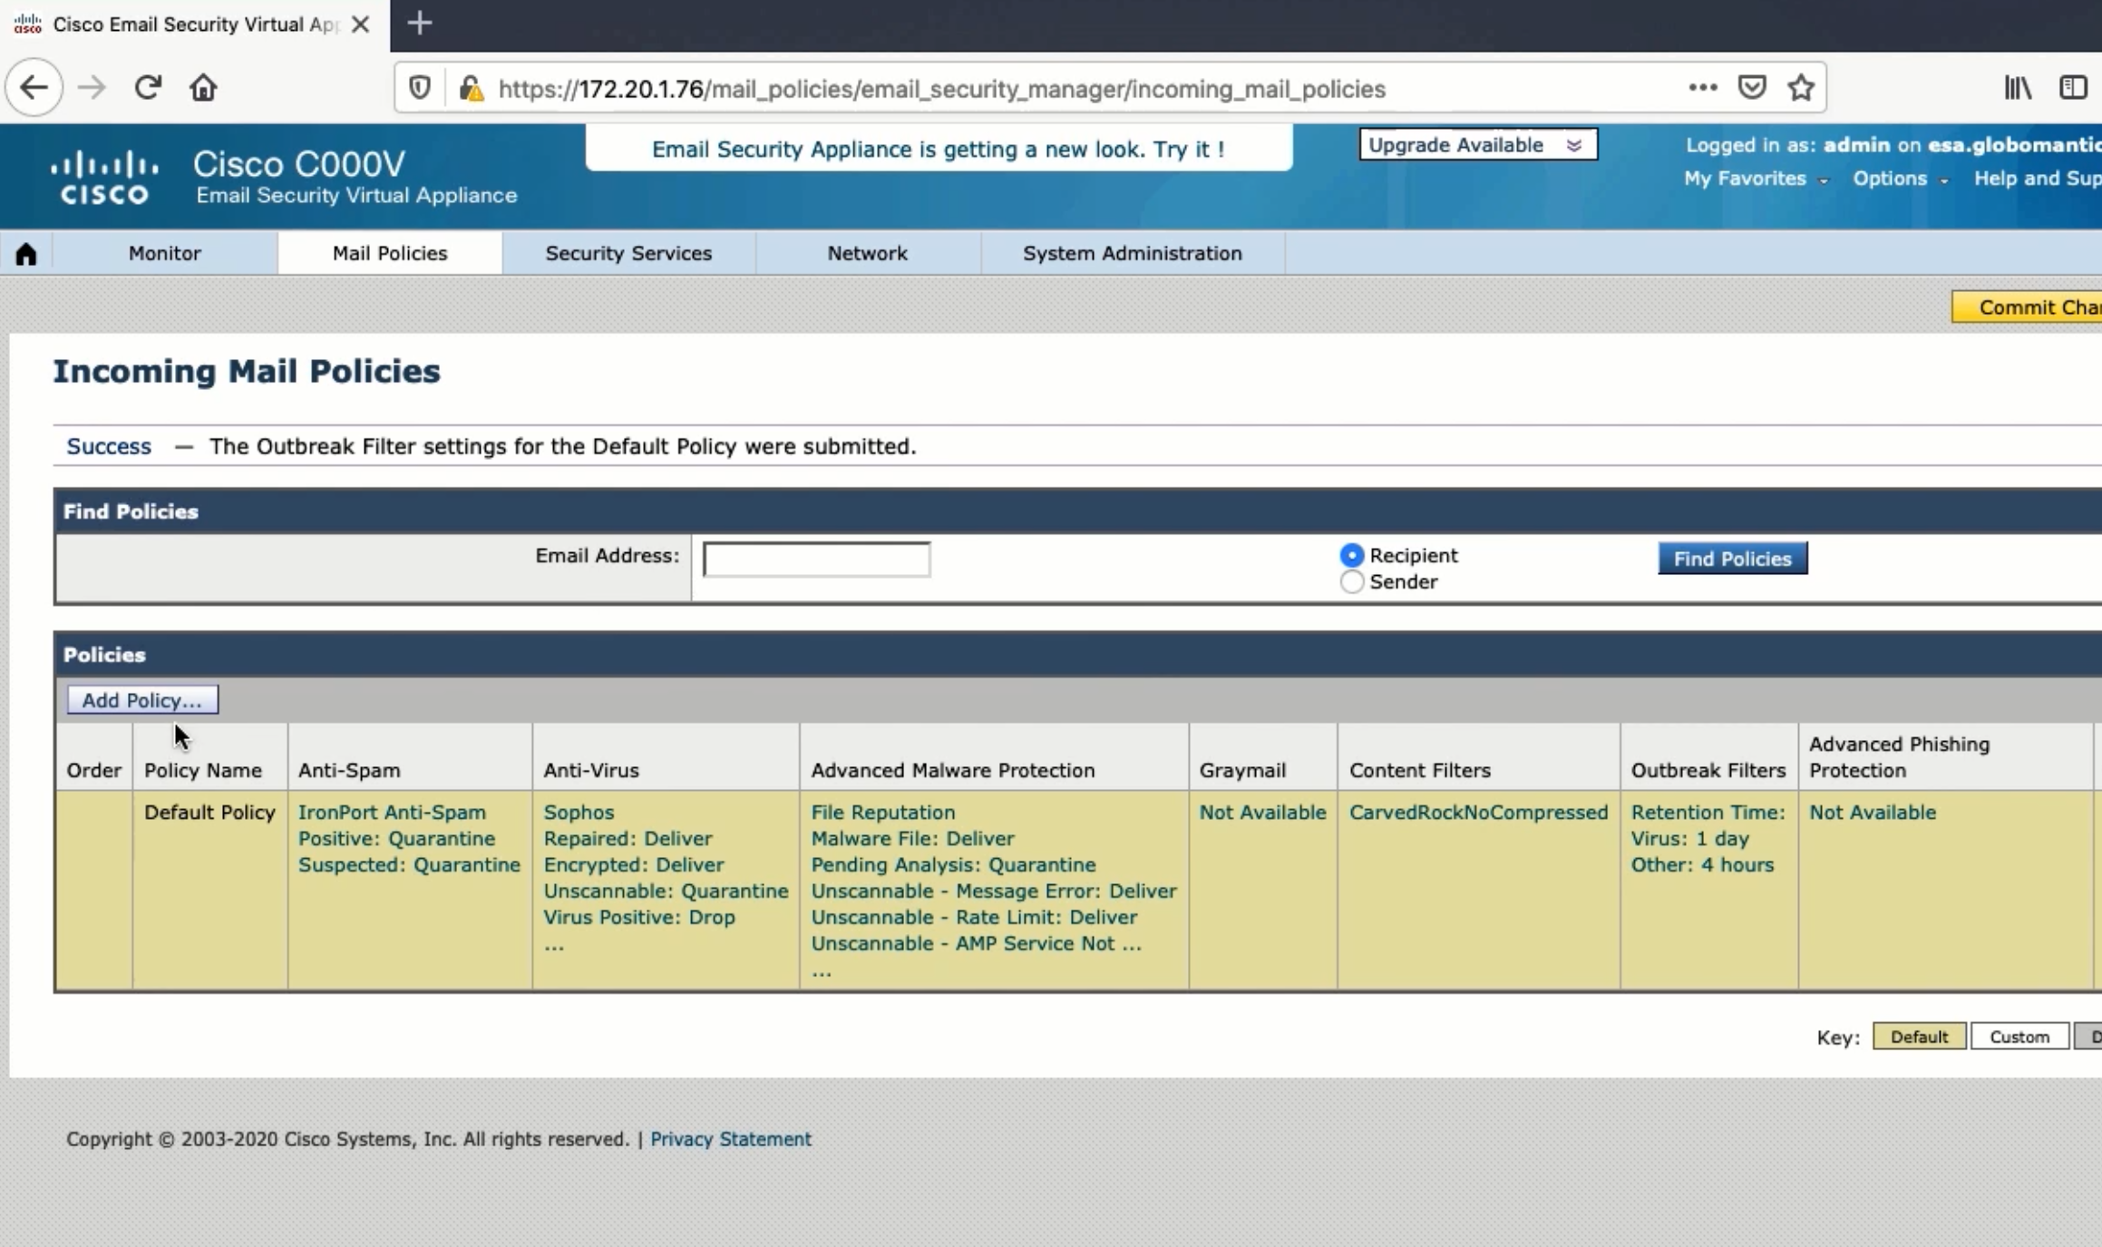Switch to the Cisco Email Security browser tab
The width and height of the screenshot is (2102, 1247).
pos(194,25)
